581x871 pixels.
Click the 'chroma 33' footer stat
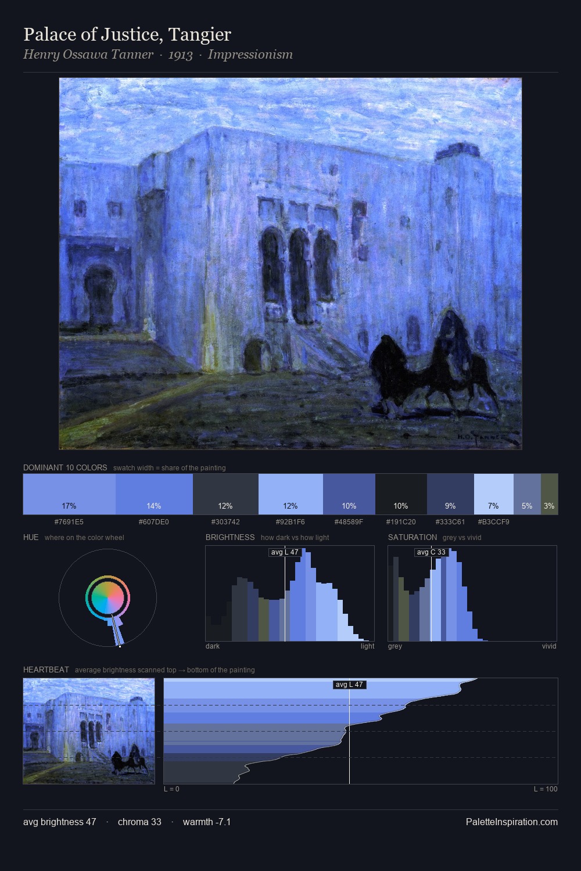[x=139, y=822]
